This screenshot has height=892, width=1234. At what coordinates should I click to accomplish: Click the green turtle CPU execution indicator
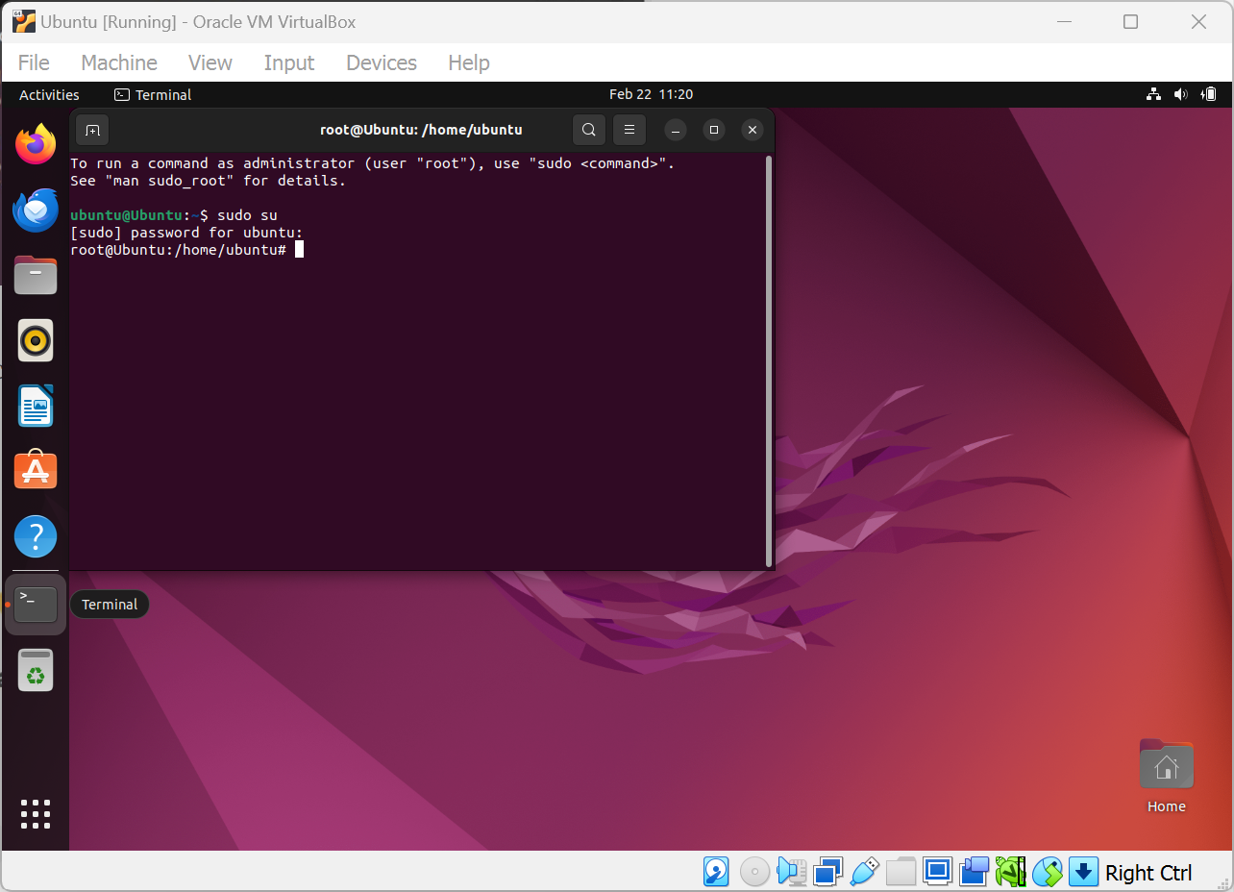[1010, 872]
